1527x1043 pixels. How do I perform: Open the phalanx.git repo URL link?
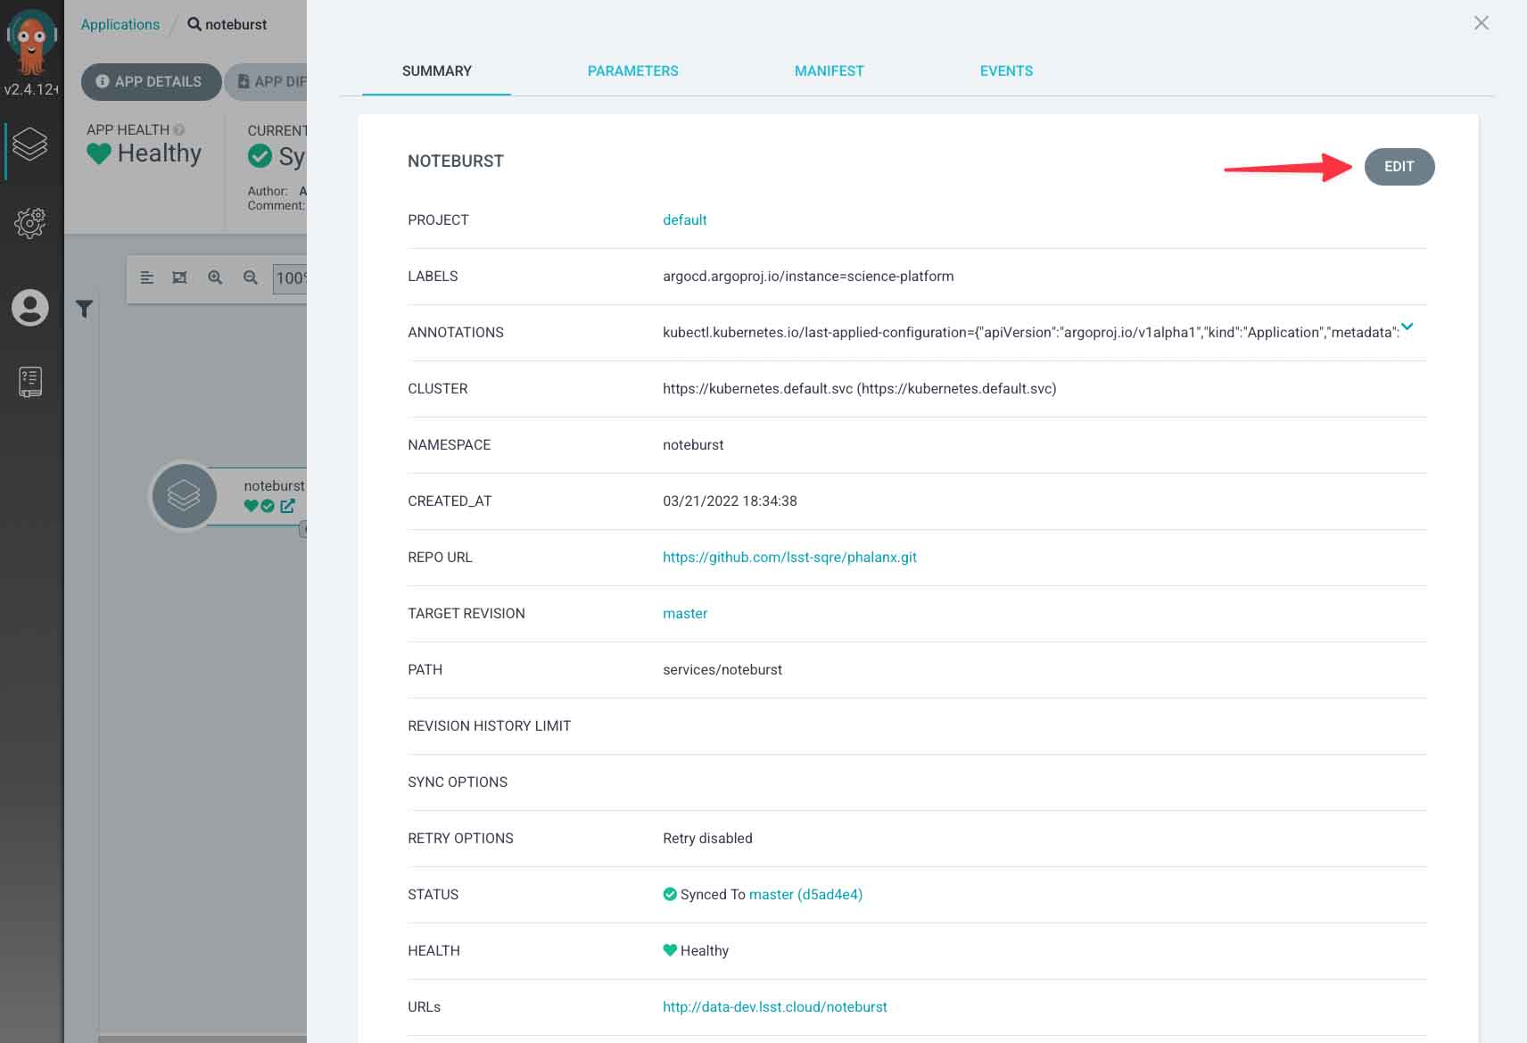tap(789, 557)
